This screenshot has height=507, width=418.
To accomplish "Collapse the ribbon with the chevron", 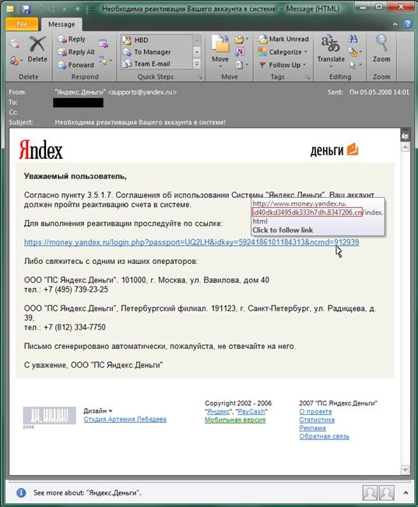I will [x=395, y=24].
